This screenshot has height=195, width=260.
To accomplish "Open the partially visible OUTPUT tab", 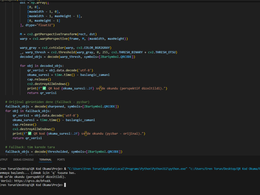I will pos(4,160).
